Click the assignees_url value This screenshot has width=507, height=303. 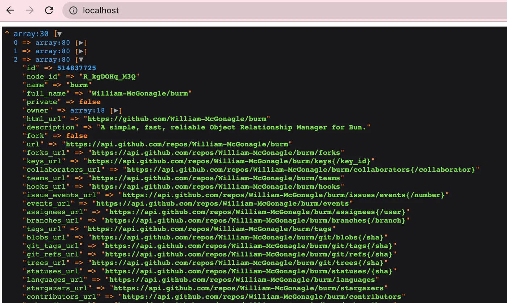click(x=257, y=212)
